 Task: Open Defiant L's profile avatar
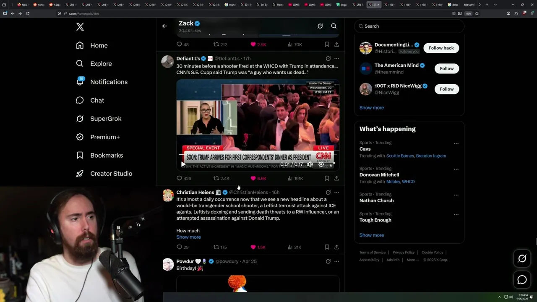pyautogui.click(x=167, y=61)
